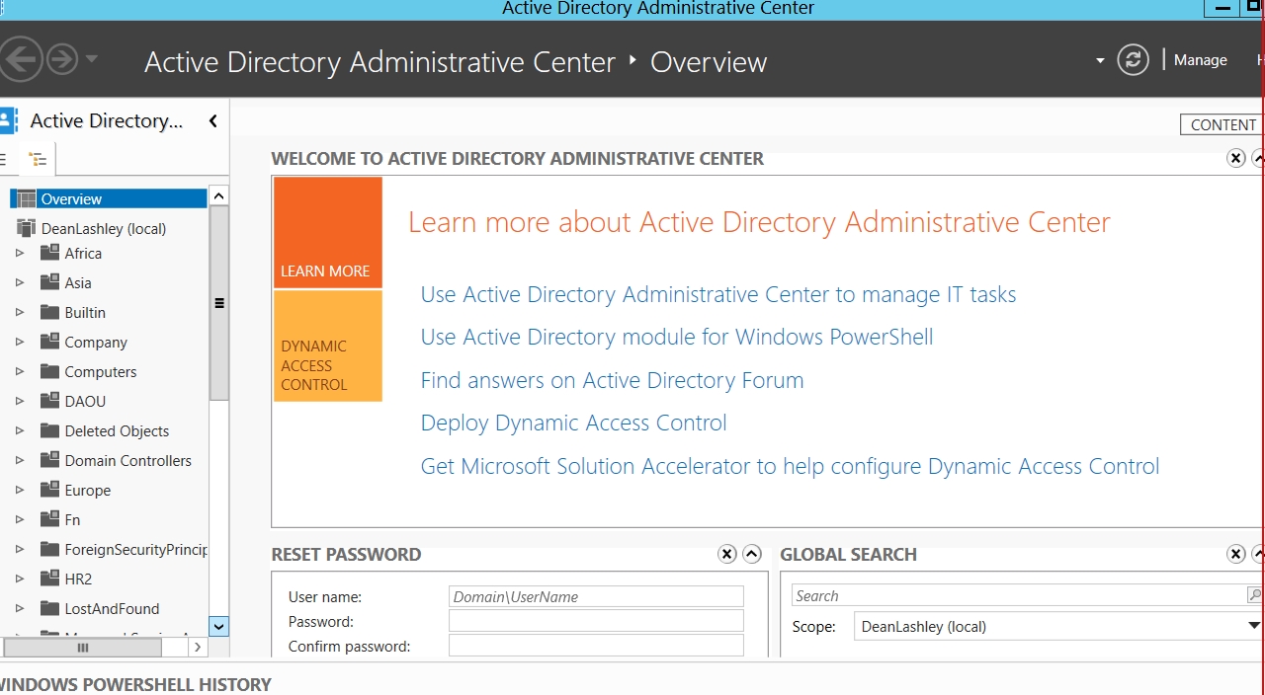Close the Global Search tile
Image resolution: width=1265 pixels, height=695 pixels.
coord(1235,554)
